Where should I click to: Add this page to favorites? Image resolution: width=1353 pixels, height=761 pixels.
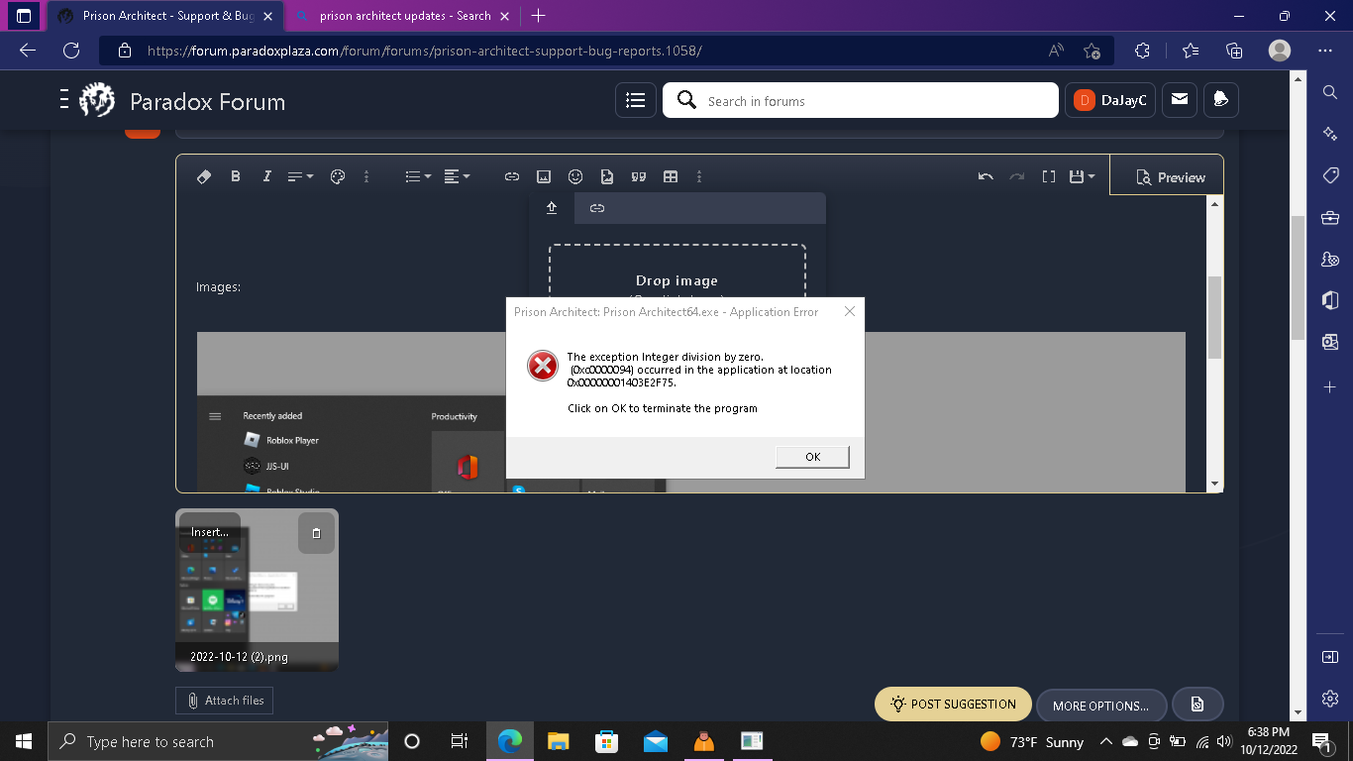(x=1092, y=51)
